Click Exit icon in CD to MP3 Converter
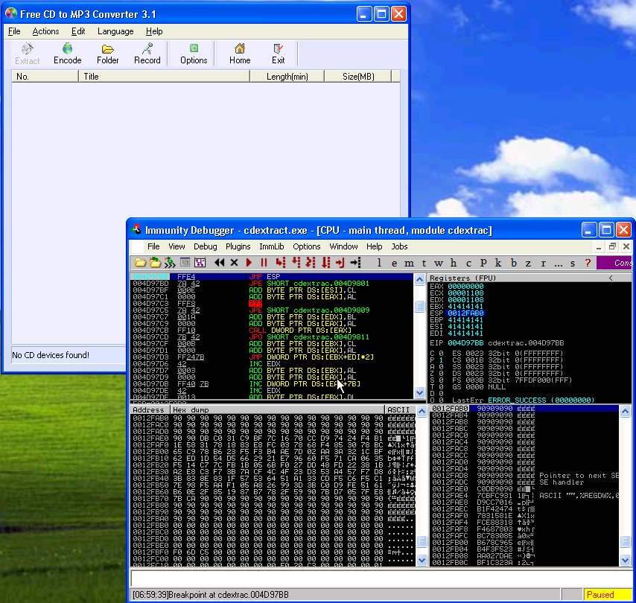The image size is (636, 603). point(278,54)
